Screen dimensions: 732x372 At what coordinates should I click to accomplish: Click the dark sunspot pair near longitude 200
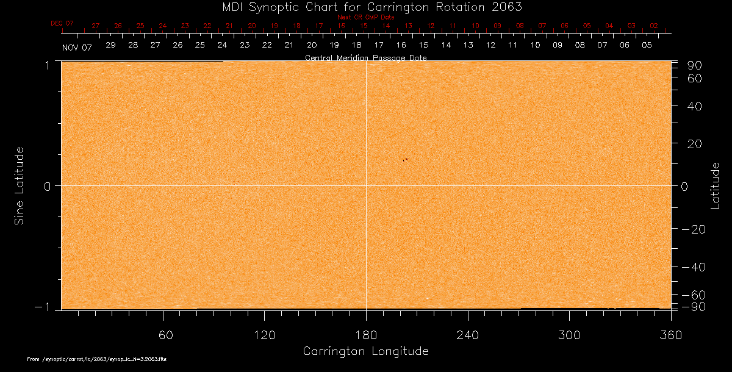pyautogui.click(x=404, y=160)
